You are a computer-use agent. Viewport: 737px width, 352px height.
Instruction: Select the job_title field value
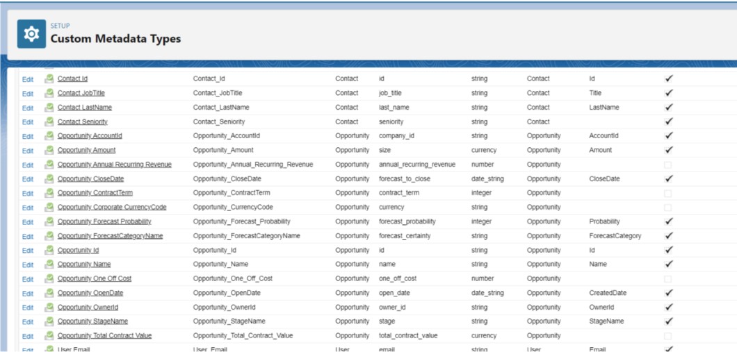pyautogui.click(x=390, y=93)
